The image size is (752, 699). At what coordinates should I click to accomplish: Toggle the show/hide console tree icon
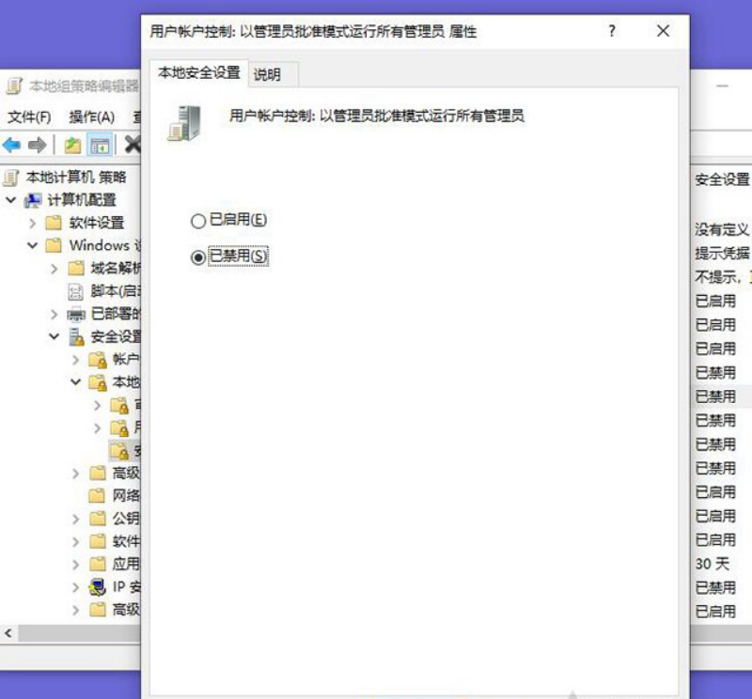coord(100,145)
